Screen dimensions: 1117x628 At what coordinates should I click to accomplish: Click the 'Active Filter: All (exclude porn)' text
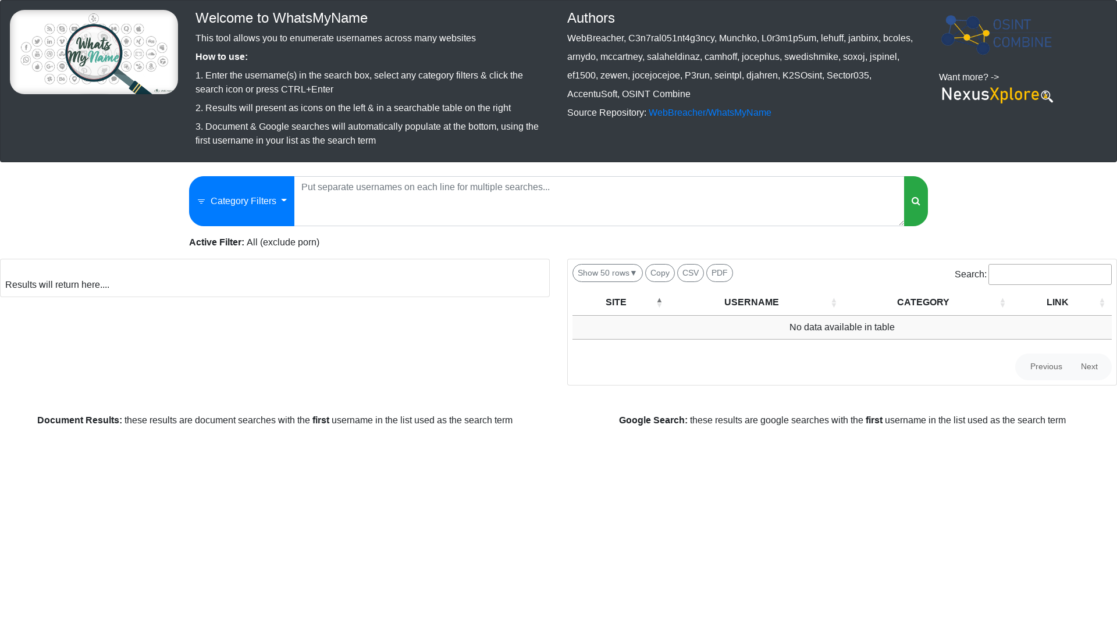254,242
